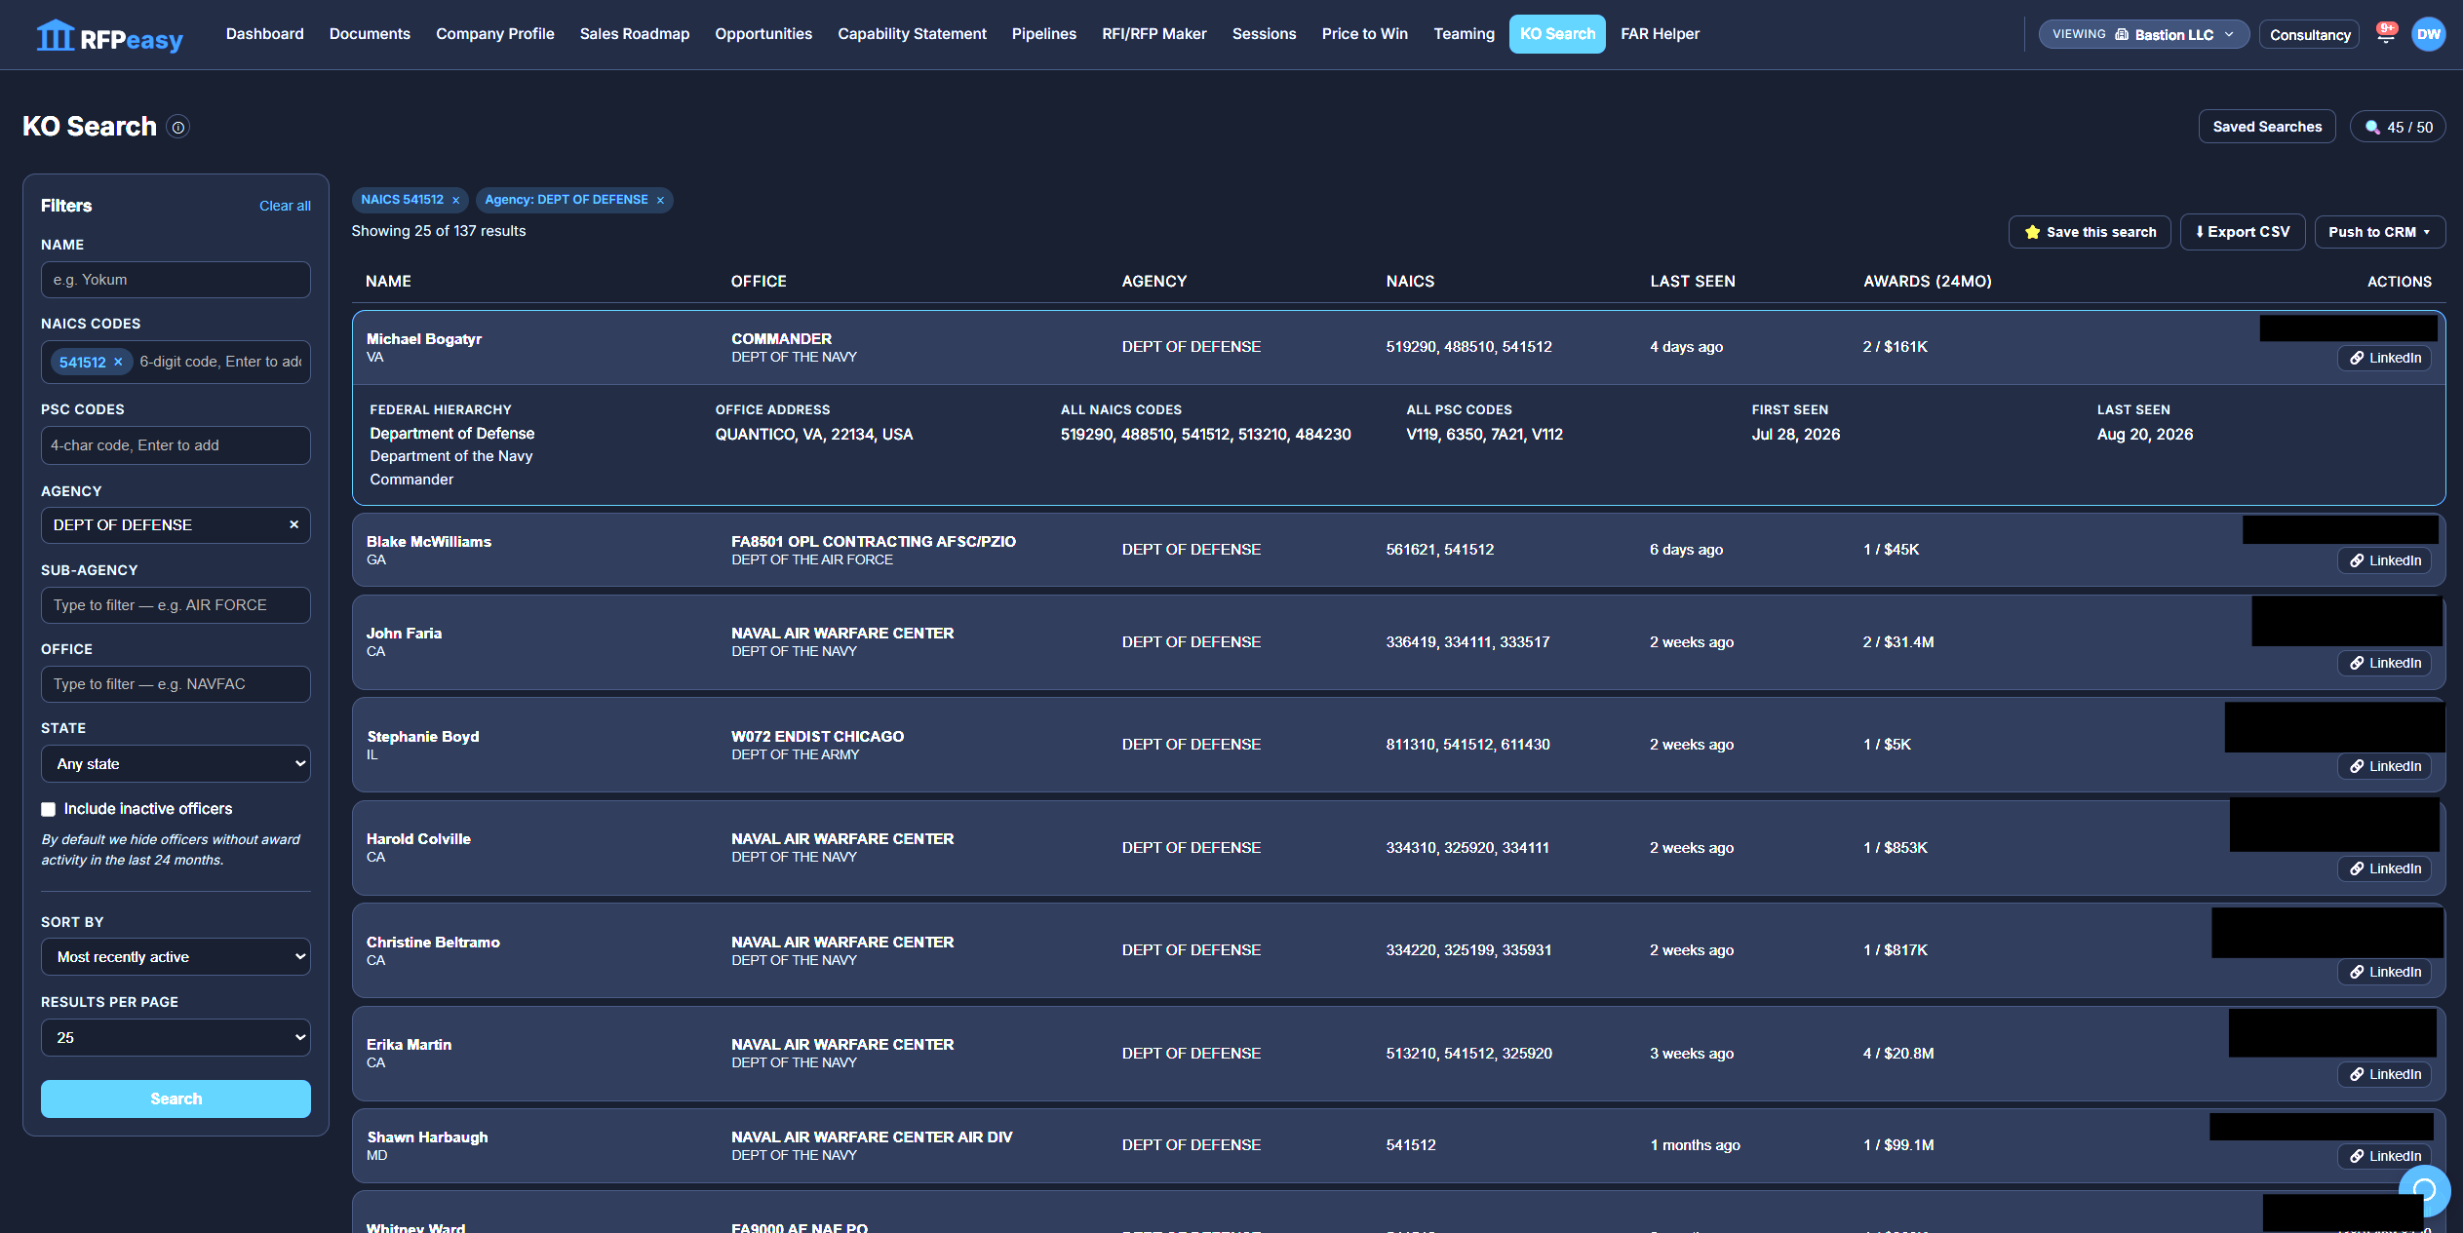Click Save this search
Image resolution: width=2463 pixels, height=1233 pixels.
[2090, 232]
